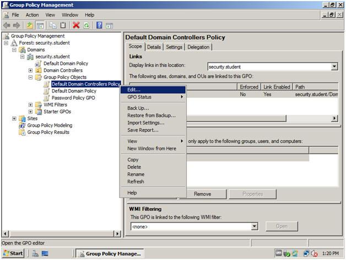
Task: Choose Delete in the context menu
Action: 153,167
